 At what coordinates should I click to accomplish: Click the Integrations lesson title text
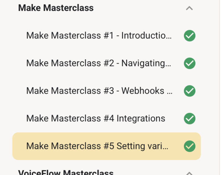coord(141,119)
